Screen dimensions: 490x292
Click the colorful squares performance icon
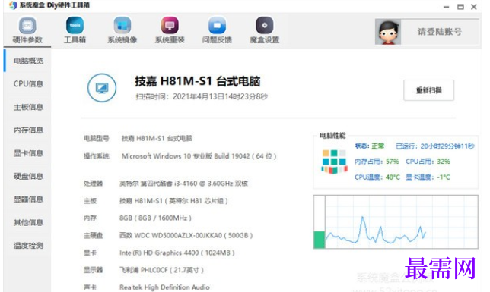[x=334, y=161]
